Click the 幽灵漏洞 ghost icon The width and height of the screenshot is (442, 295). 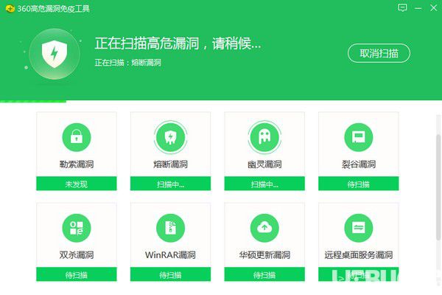(x=264, y=137)
